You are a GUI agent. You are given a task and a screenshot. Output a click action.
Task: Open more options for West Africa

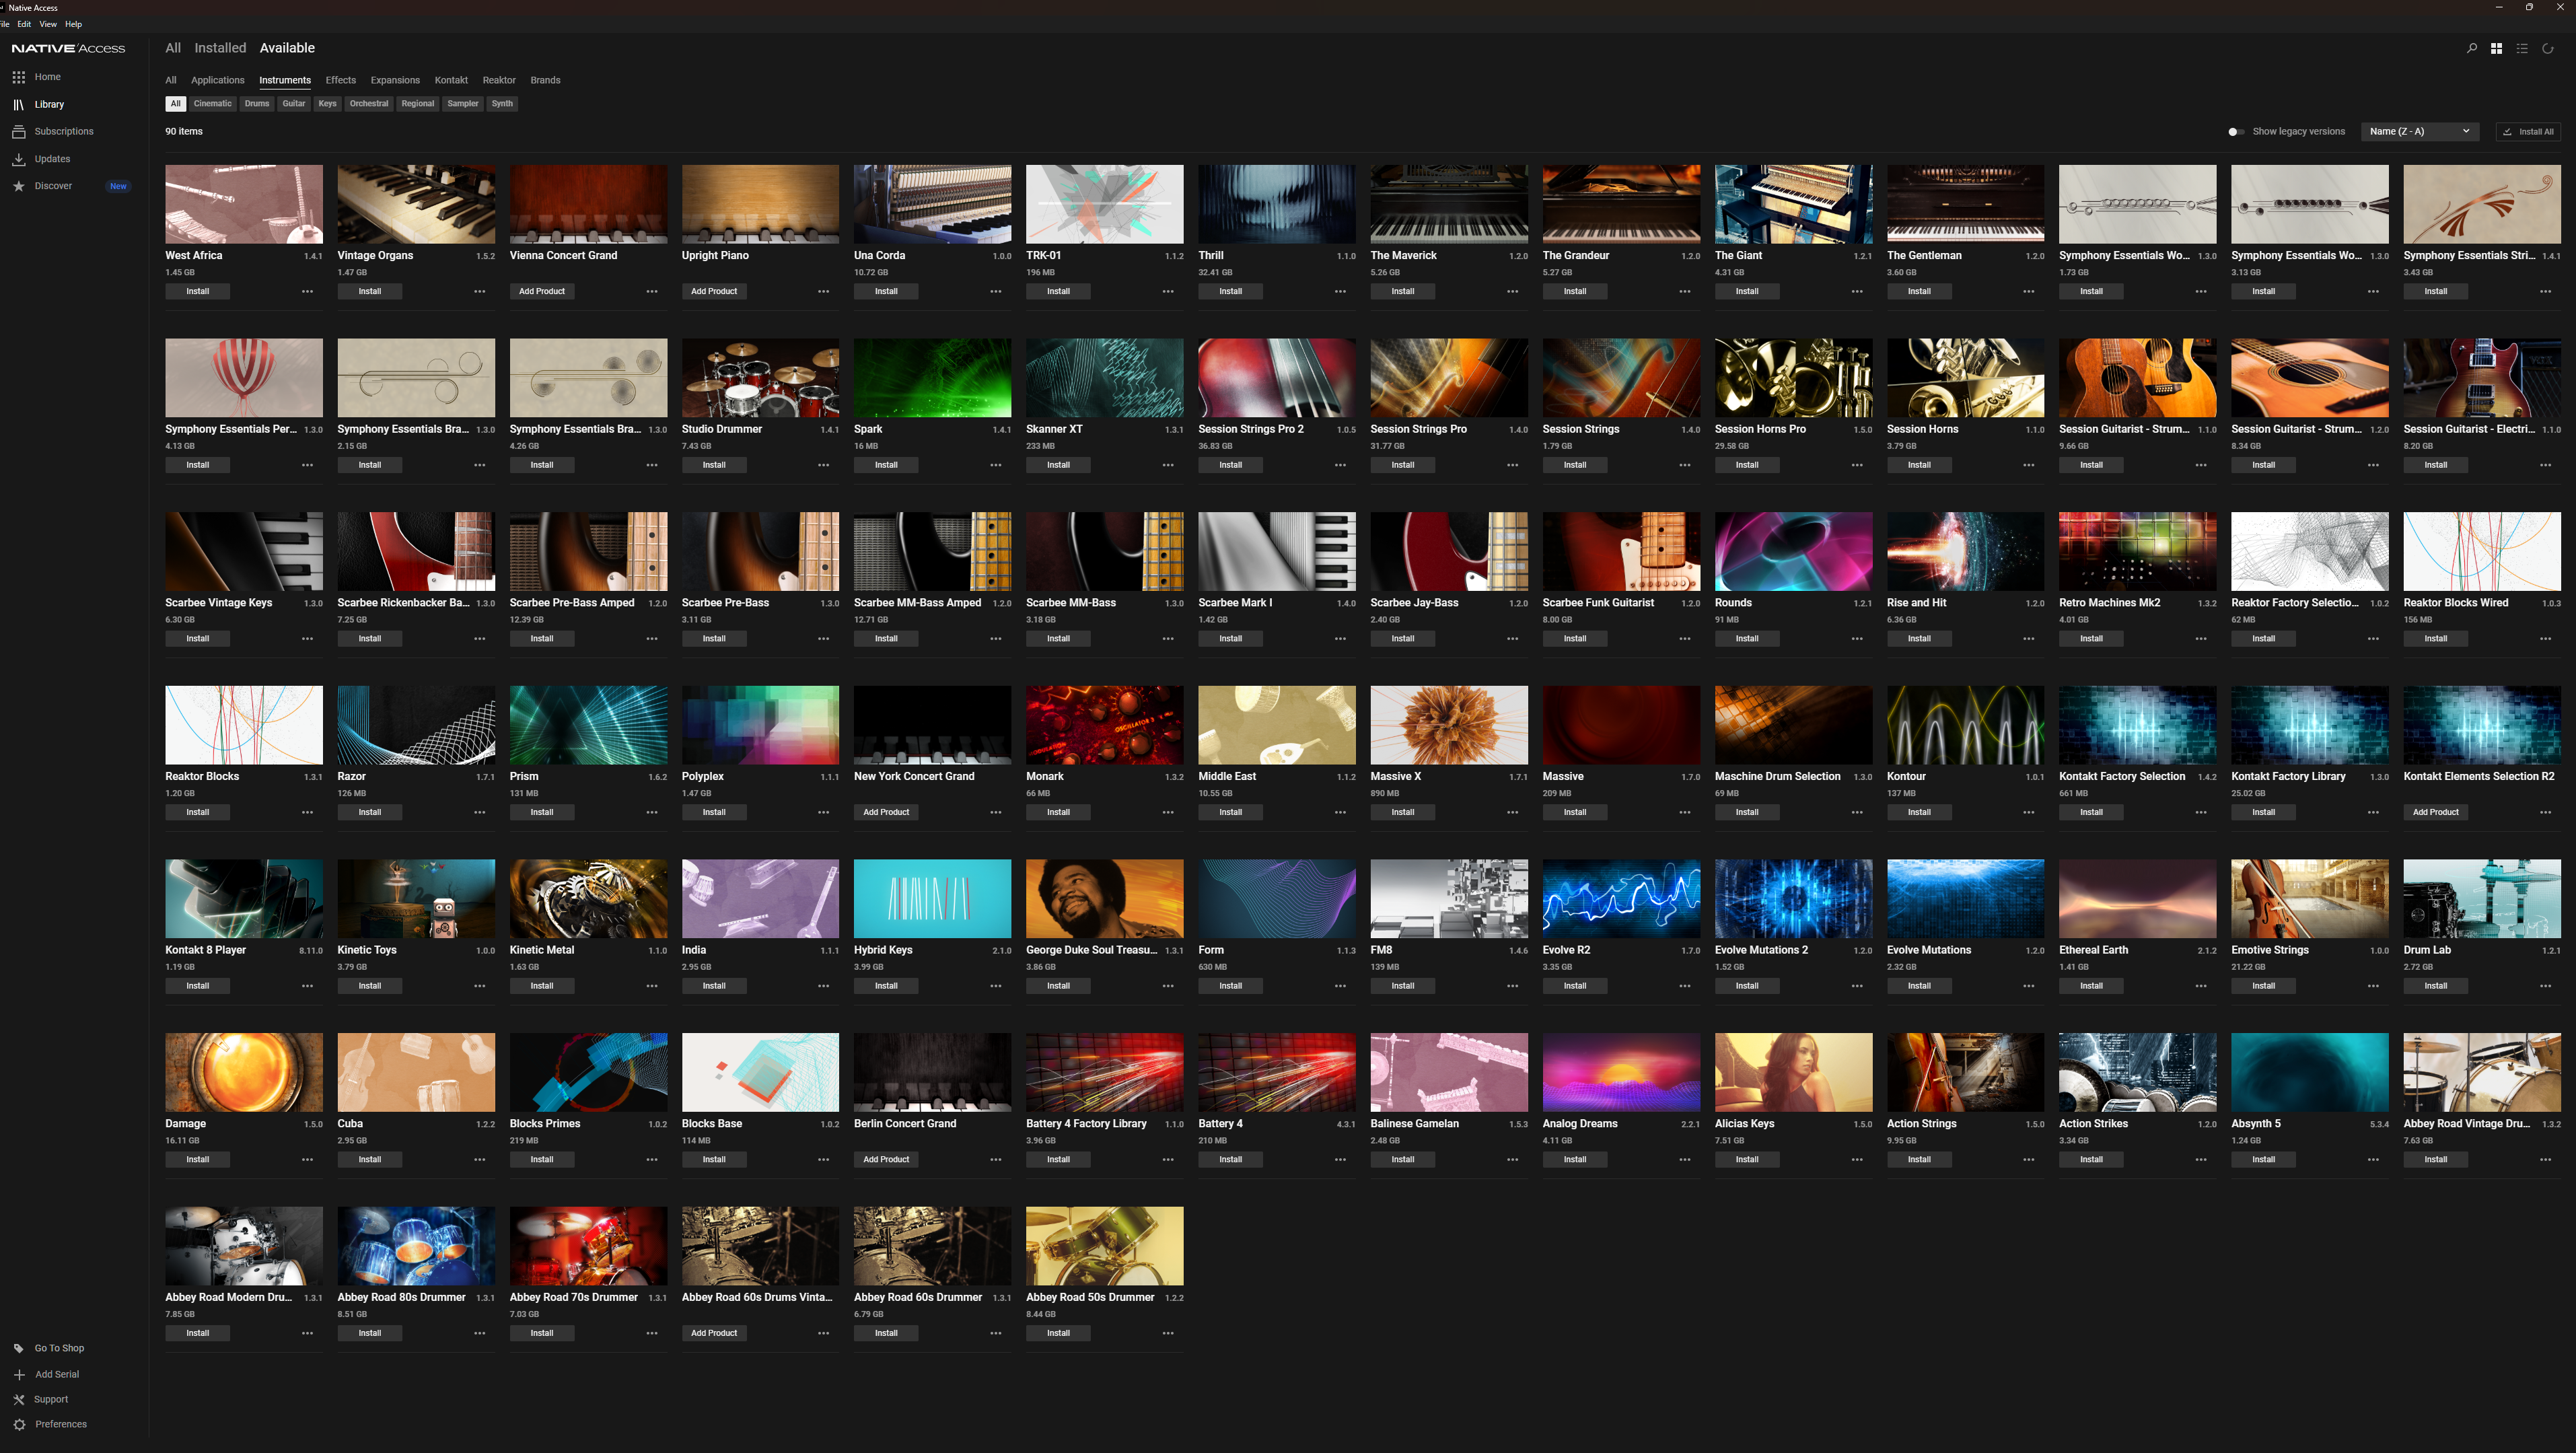[307, 291]
